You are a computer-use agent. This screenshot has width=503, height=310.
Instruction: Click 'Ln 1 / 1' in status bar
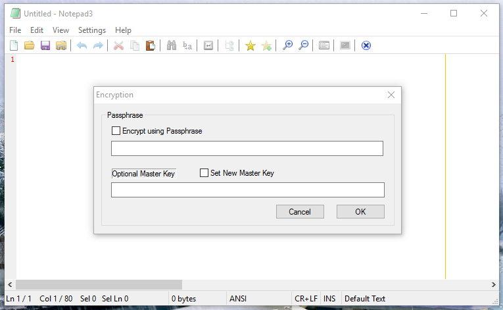18,299
